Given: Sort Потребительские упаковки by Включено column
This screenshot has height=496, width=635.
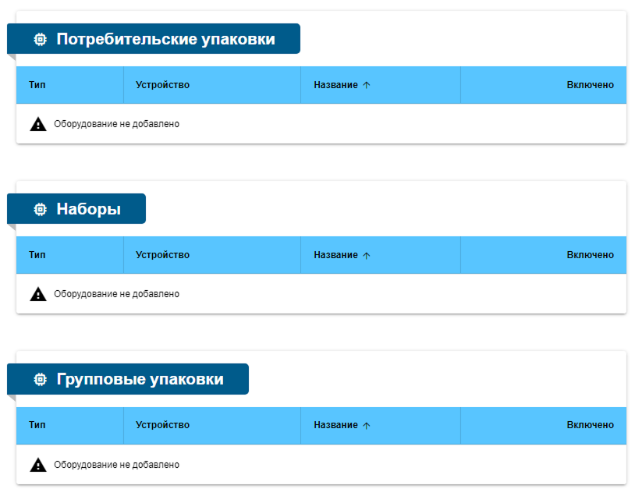Looking at the screenshot, I should [x=590, y=85].
